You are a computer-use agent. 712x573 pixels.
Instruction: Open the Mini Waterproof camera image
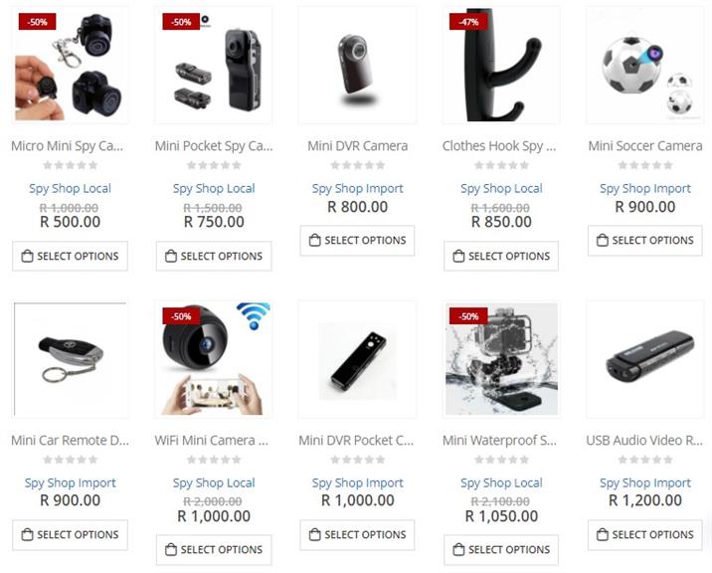click(x=501, y=359)
